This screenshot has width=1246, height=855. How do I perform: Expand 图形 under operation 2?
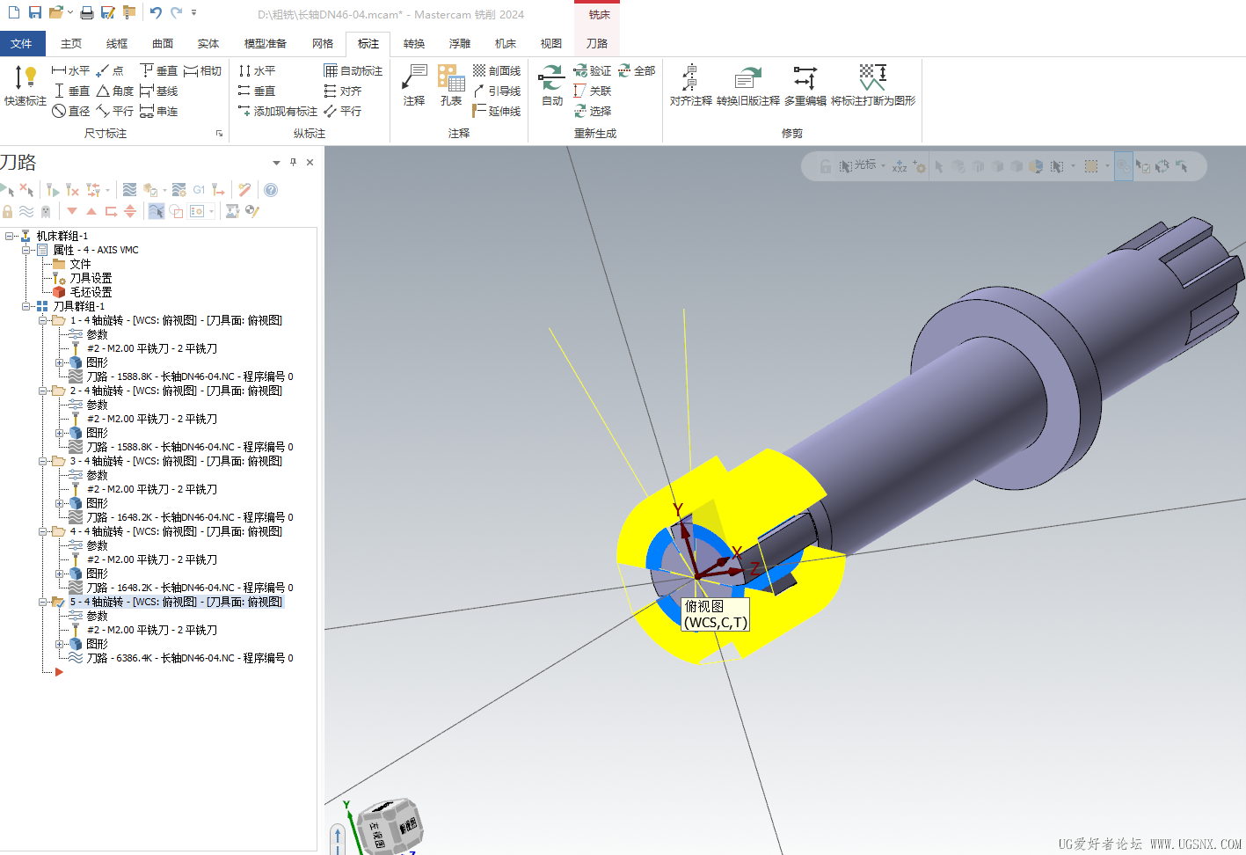pyautogui.click(x=59, y=433)
